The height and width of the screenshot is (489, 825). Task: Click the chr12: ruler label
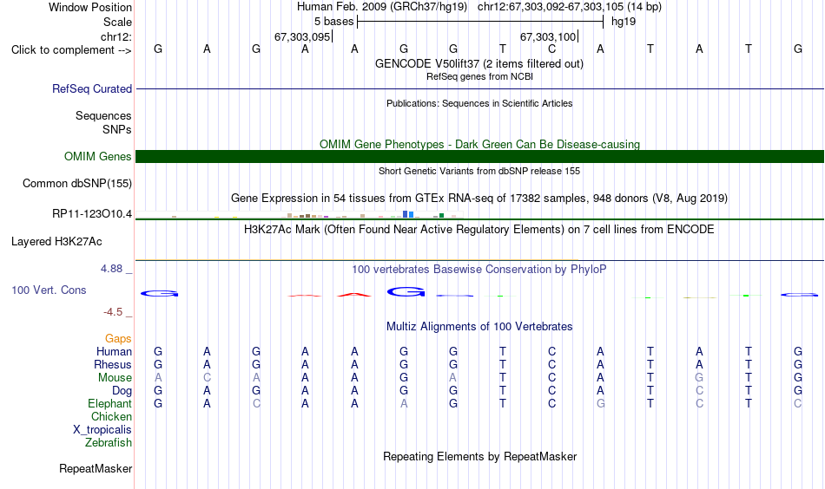tap(115, 36)
